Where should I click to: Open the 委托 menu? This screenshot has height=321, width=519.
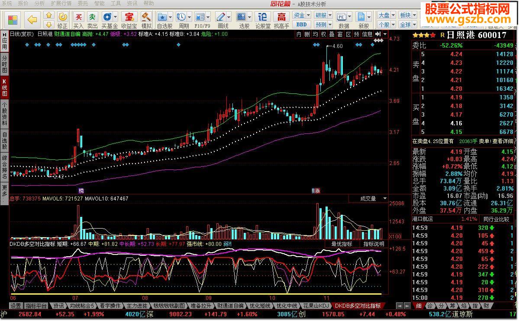click(x=83, y=3)
